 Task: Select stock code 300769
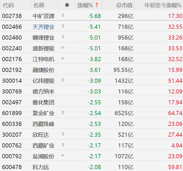click(x=12, y=92)
